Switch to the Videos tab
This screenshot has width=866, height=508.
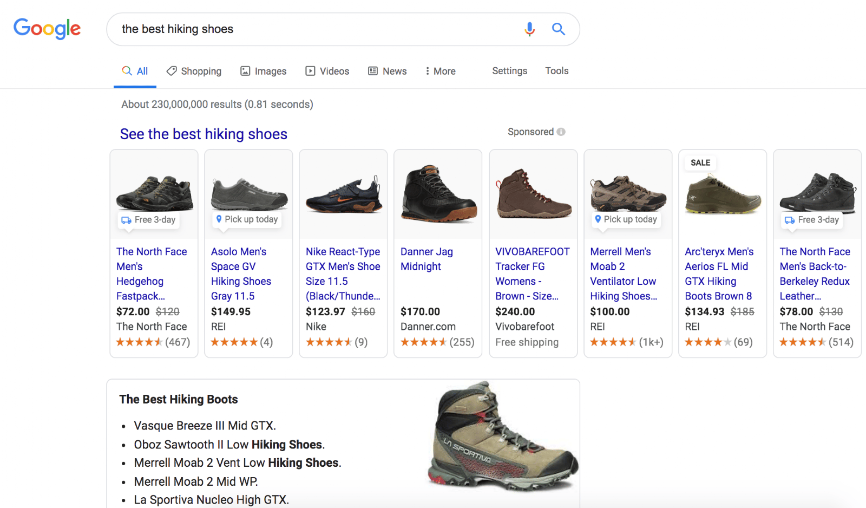click(x=327, y=71)
